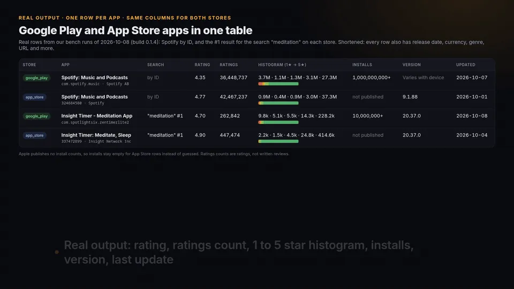Click rating value 4.35

pyautogui.click(x=200, y=78)
